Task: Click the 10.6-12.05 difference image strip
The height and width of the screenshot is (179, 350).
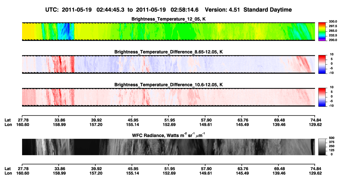Action: pyautogui.click(x=169, y=97)
